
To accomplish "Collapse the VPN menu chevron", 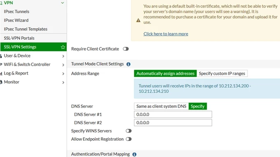I will pyautogui.click(x=63, y=3).
